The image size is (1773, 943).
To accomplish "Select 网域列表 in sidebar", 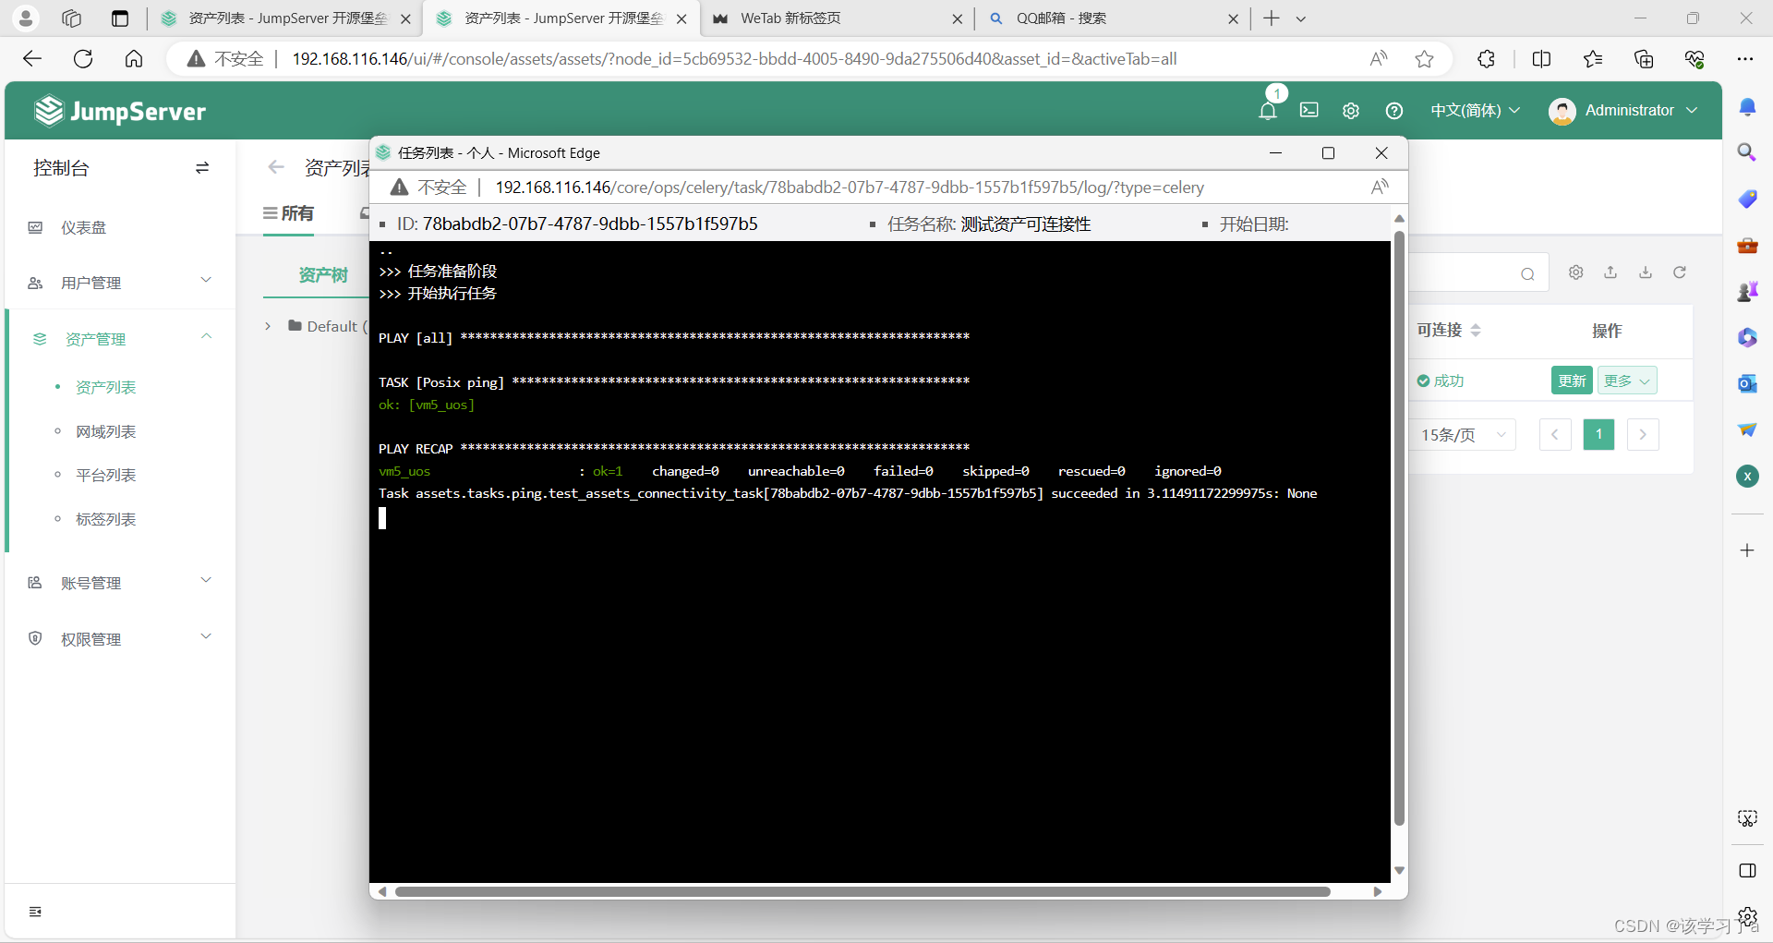I will 105,431.
